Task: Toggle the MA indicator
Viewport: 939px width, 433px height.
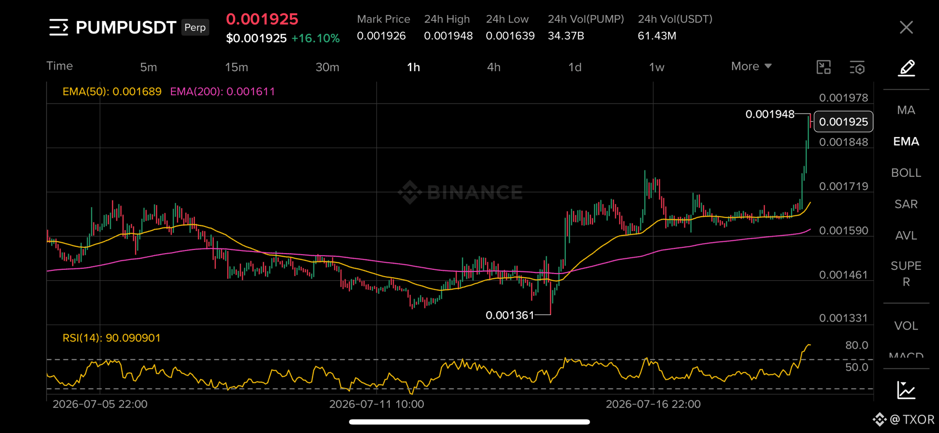Action: pyautogui.click(x=906, y=110)
